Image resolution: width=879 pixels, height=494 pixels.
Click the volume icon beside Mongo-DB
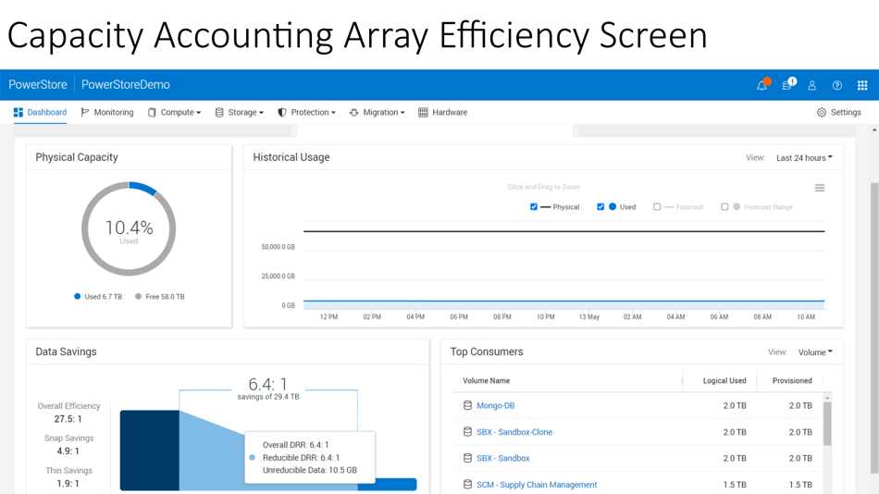click(467, 406)
